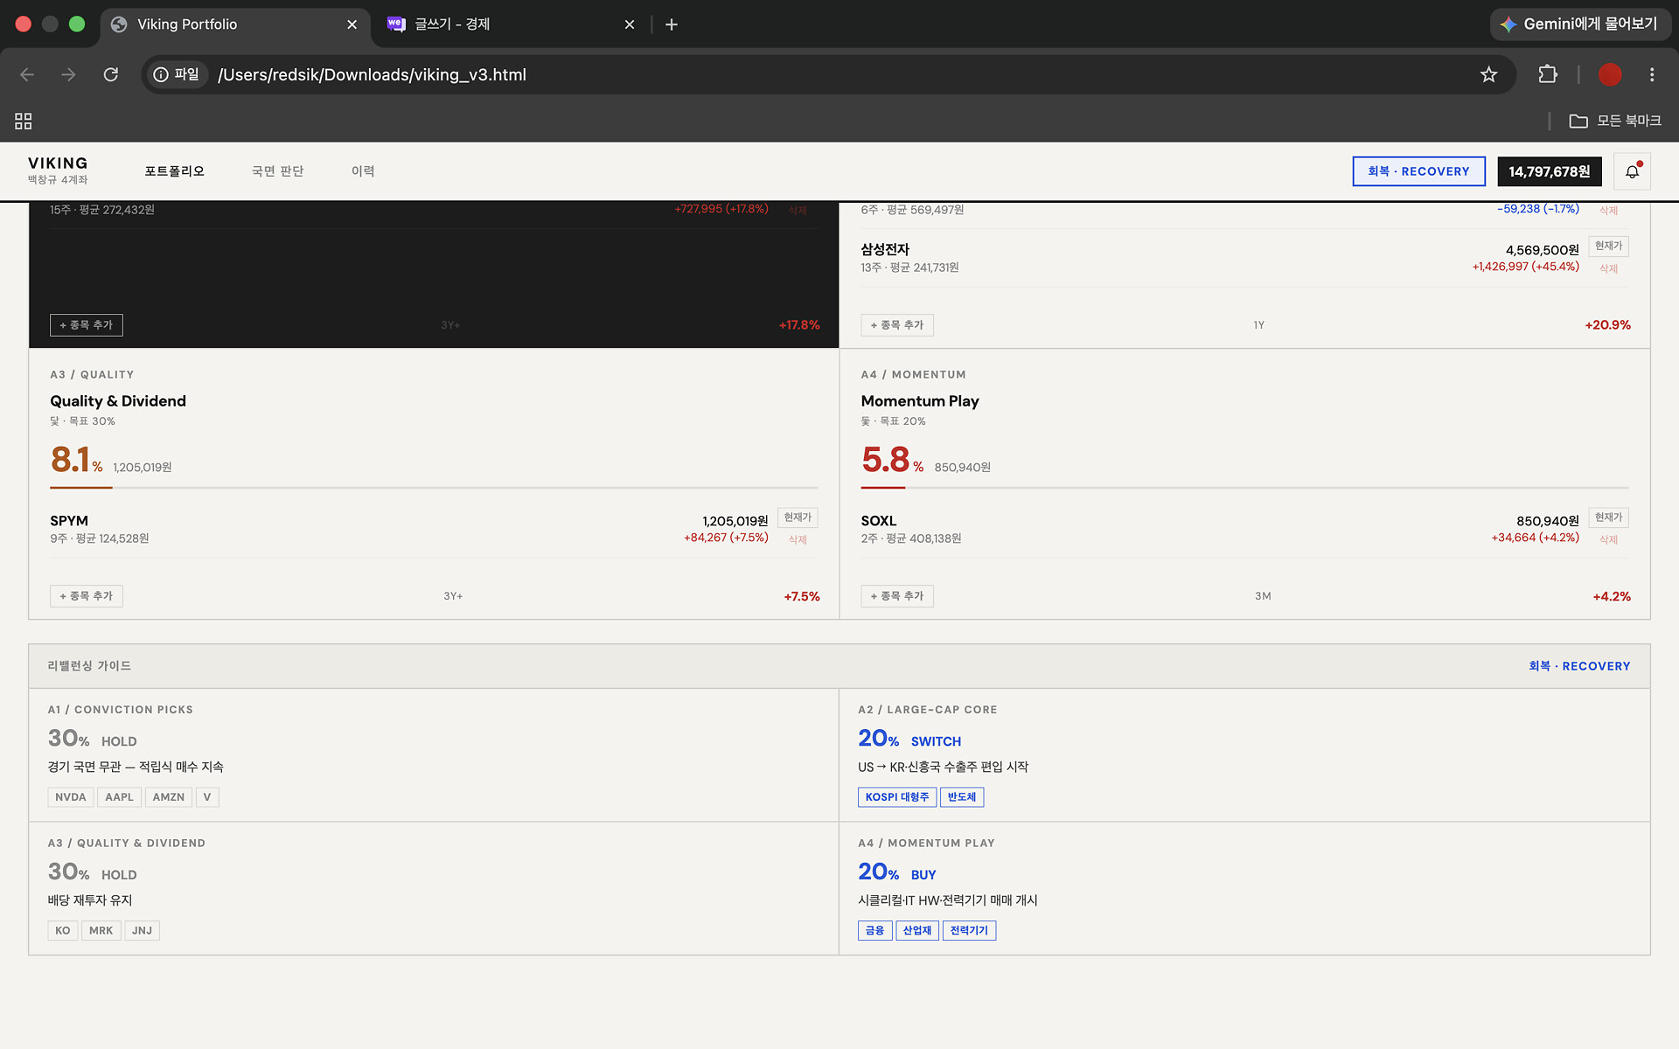The width and height of the screenshot is (1679, 1049).
Task: Open the 모든 북마크 folder
Action: (x=1615, y=121)
